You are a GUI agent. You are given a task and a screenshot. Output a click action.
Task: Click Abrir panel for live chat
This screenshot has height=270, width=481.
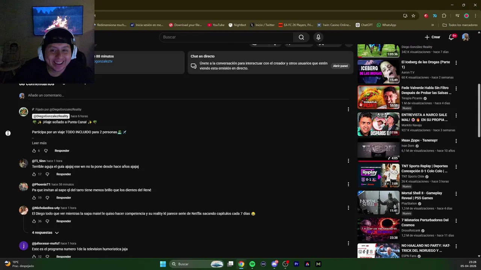[x=340, y=66]
